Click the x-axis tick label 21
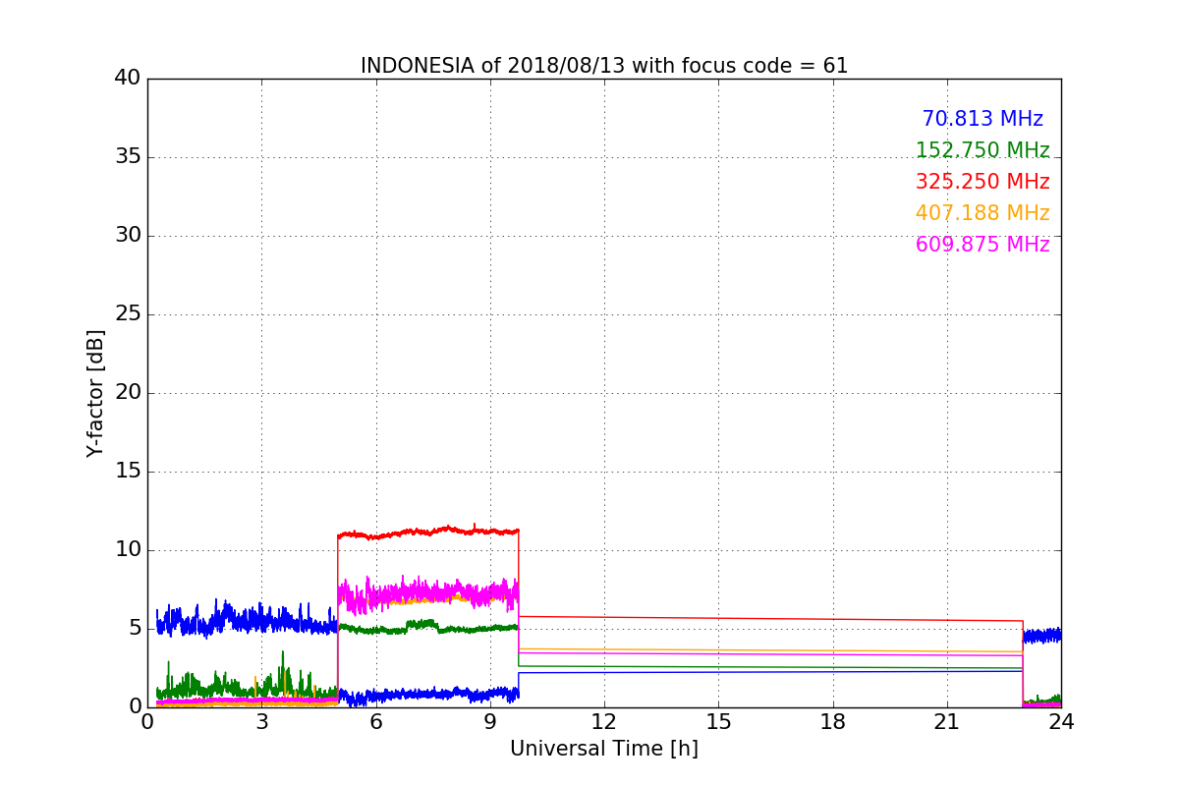This screenshot has width=1179, height=786. (x=947, y=721)
